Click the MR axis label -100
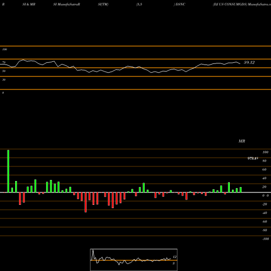The width and height of the screenshot is (271, 271). click(266, 239)
